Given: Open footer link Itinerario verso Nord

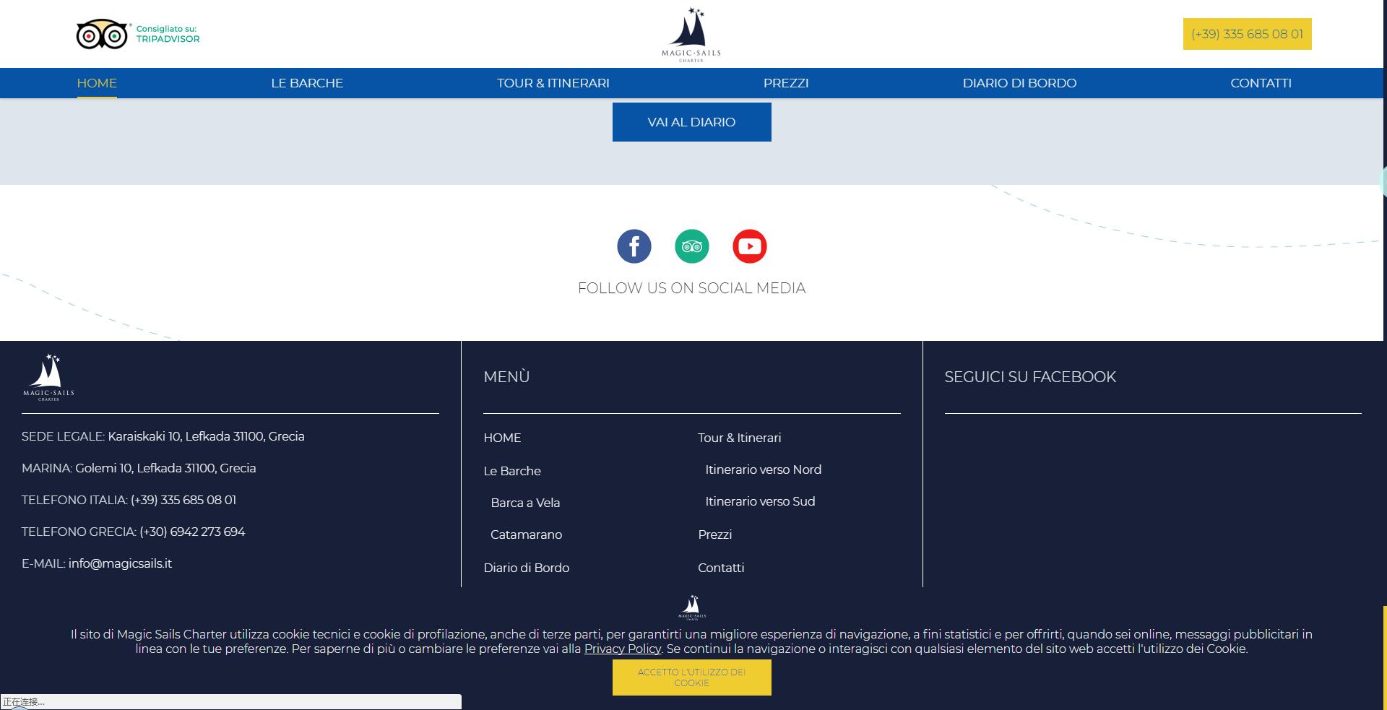Looking at the screenshot, I should 764,469.
